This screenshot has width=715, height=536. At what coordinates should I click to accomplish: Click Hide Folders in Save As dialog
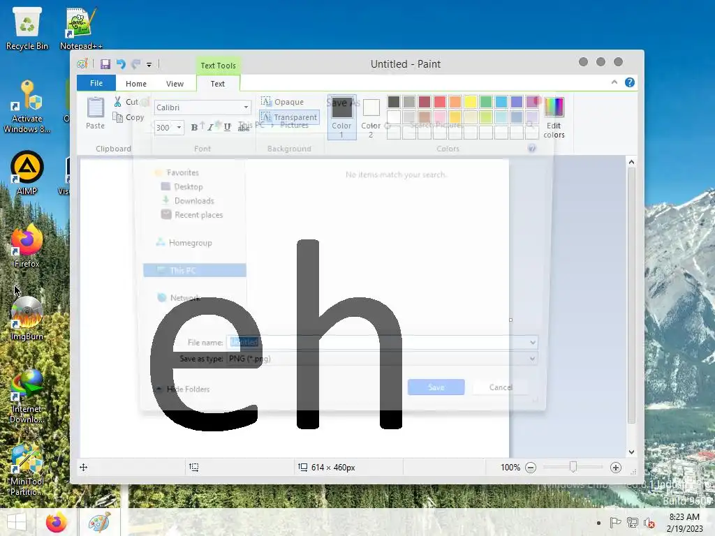pos(183,389)
